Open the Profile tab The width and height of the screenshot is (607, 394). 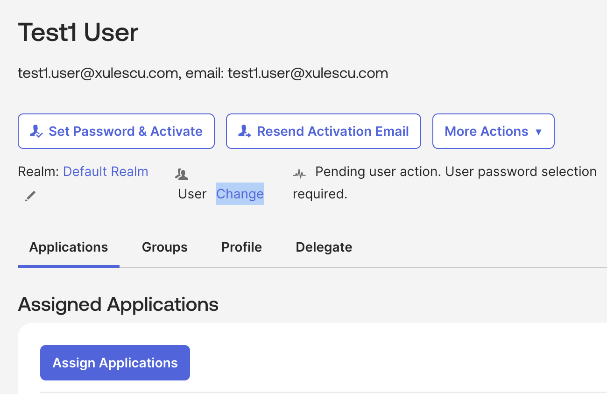point(241,247)
